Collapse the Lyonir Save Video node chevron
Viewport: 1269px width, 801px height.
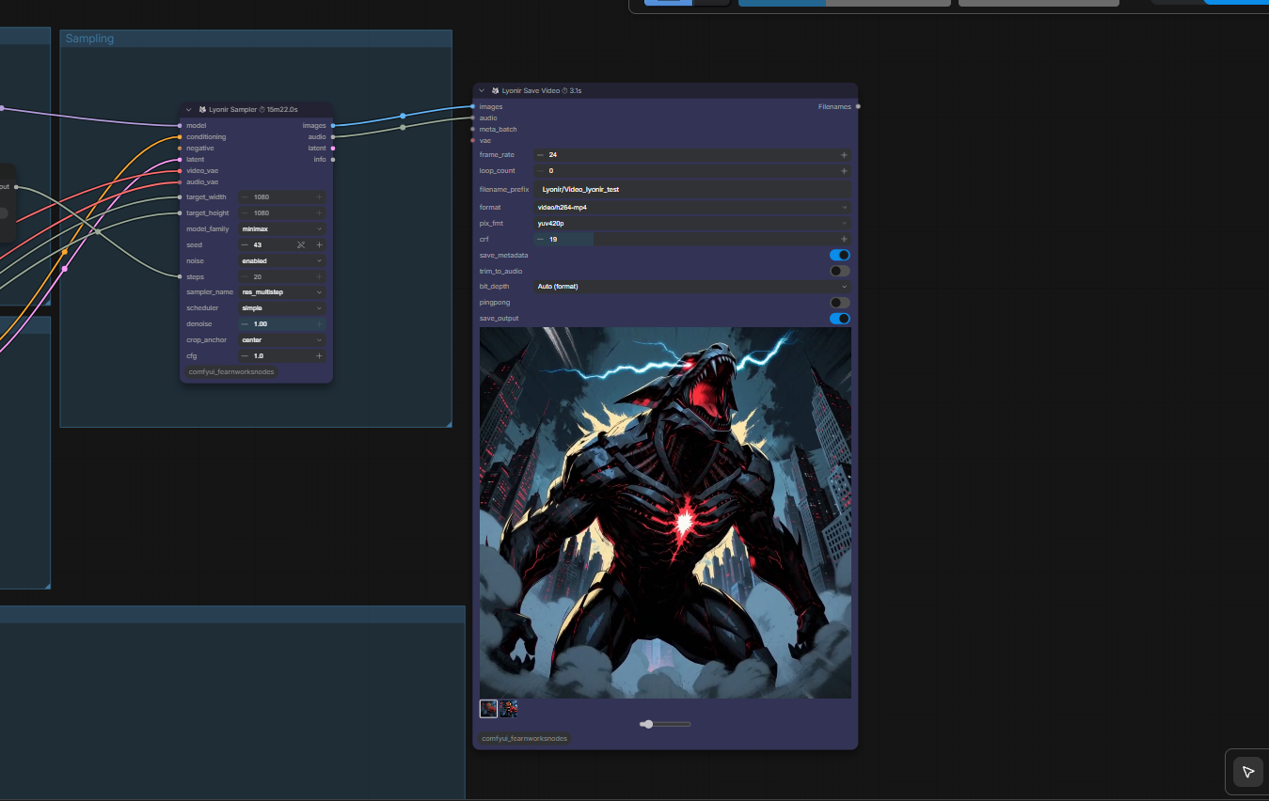[x=482, y=91]
